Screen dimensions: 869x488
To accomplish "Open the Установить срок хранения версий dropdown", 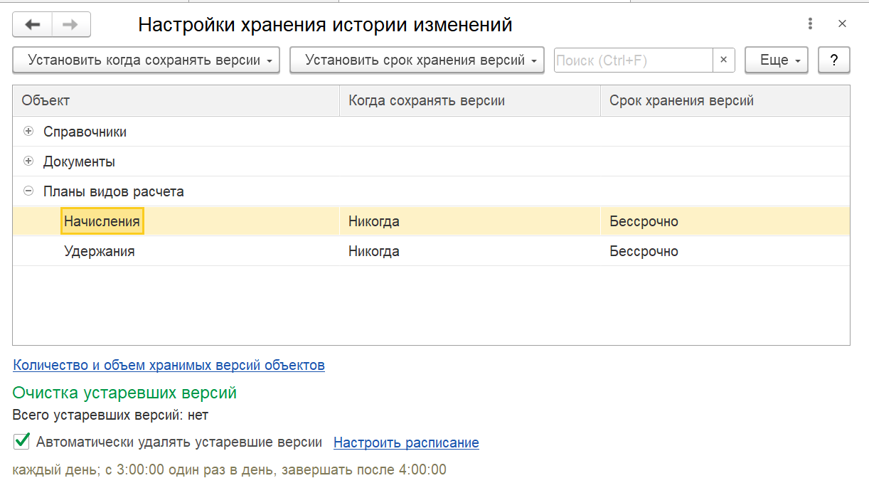I will (417, 60).
